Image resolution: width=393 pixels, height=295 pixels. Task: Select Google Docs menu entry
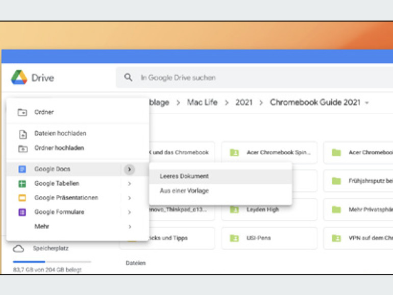point(78,169)
